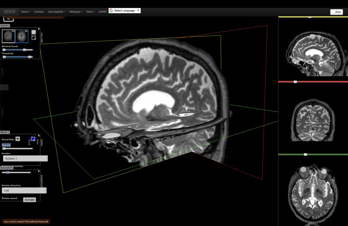Image resolution: width=348 pixels, height=226 pixels.
Task: Click the SOCR logo link
Action: [9, 12]
